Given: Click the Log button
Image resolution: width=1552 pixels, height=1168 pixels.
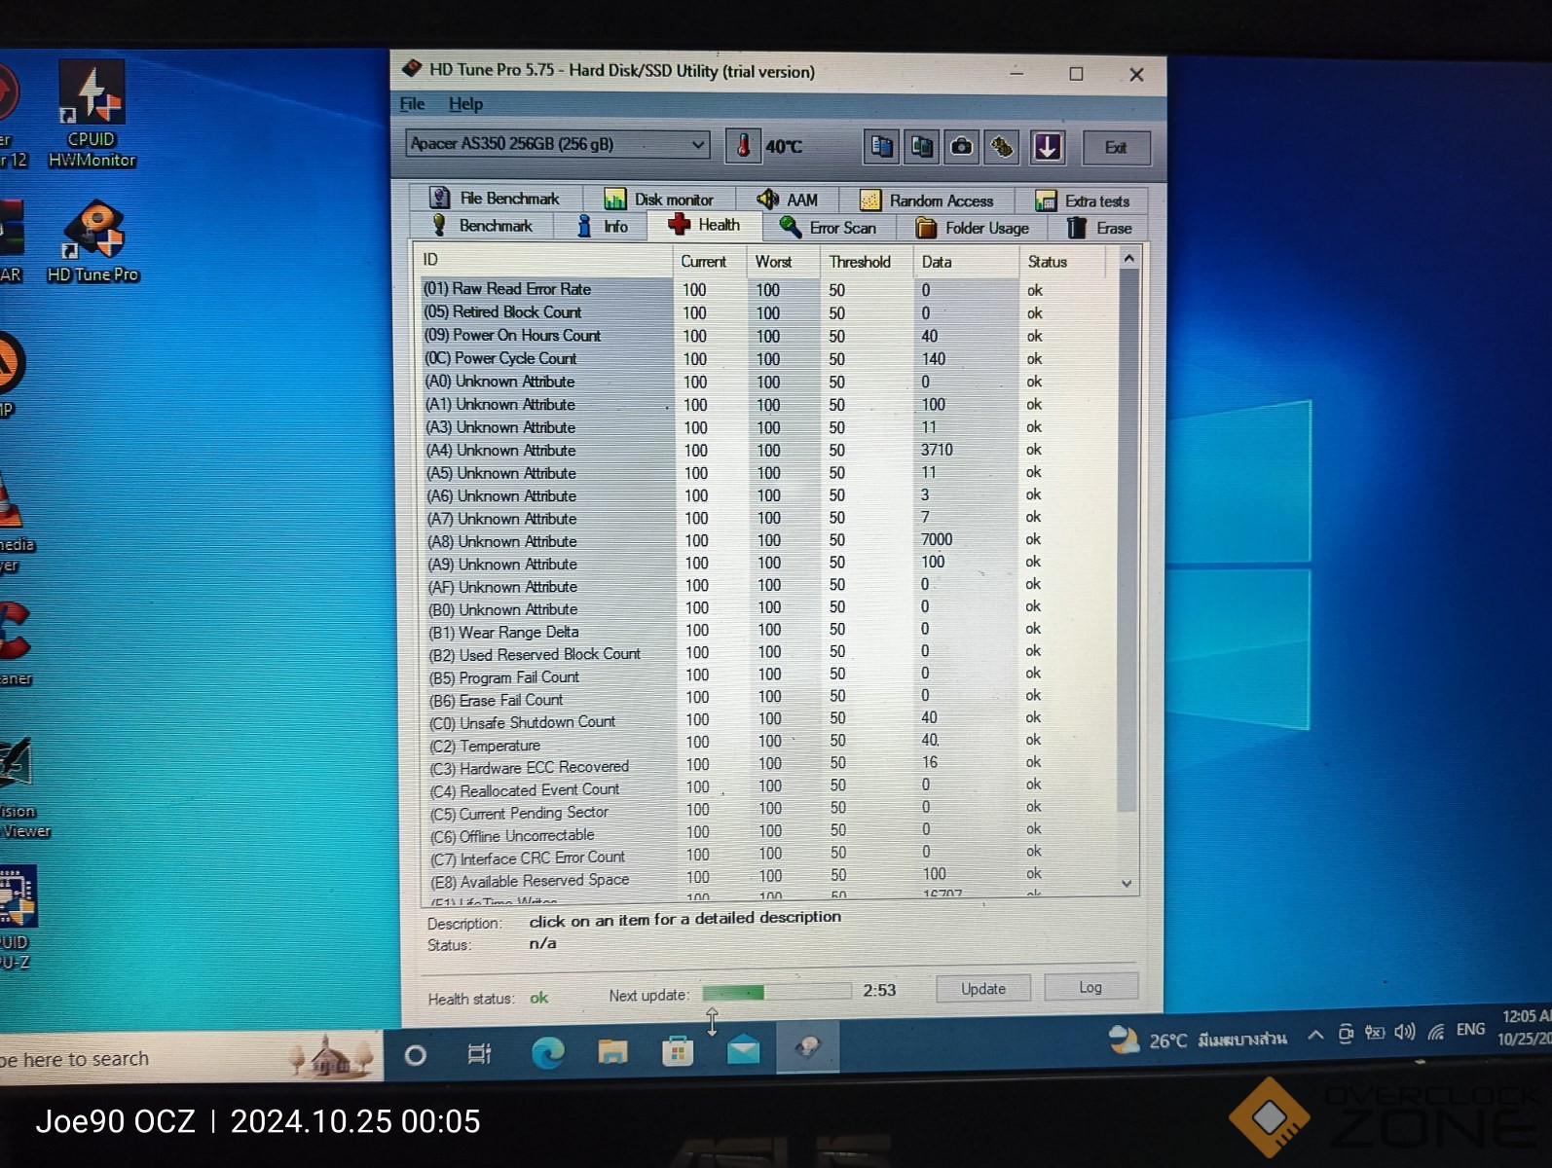Looking at the screenshot, I should (x=1090, y=987).
